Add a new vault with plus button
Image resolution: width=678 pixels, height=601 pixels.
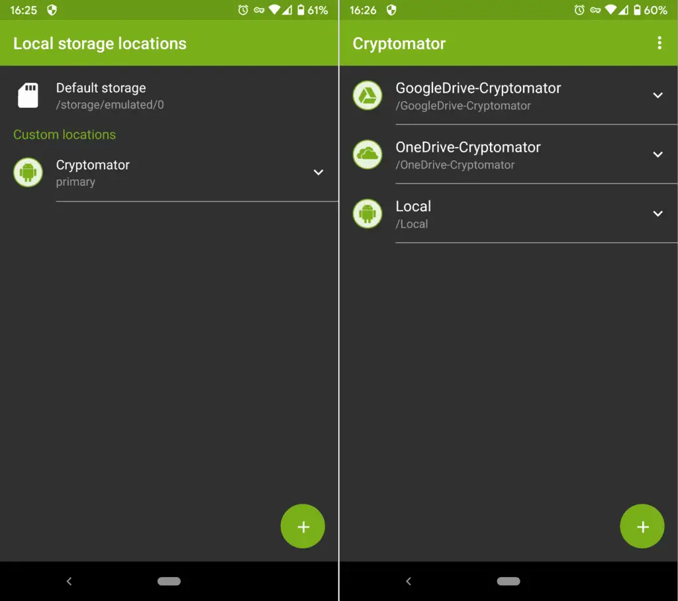642,526
